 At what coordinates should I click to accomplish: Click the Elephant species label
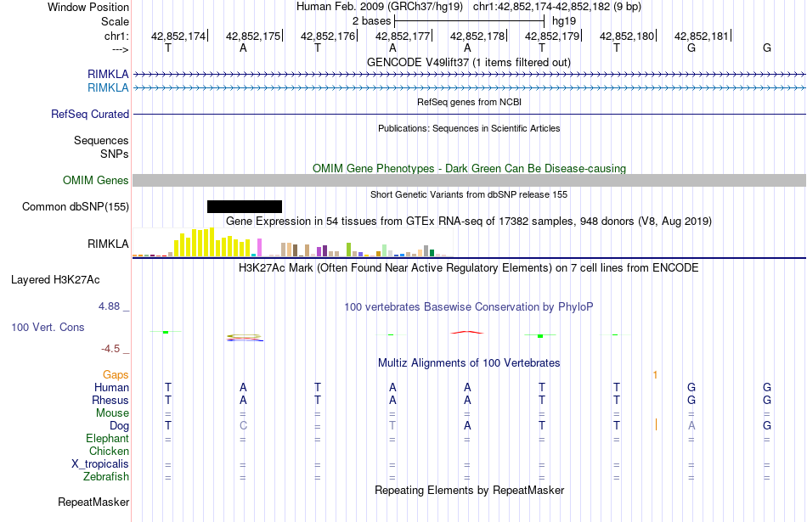tap(108, 439)
